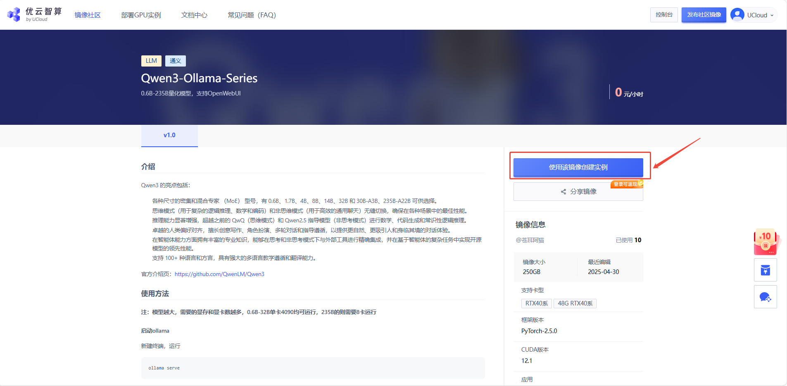Click the 250GB image size value
This screenshot has width=787, height=386.
click(x=532, y=272)
